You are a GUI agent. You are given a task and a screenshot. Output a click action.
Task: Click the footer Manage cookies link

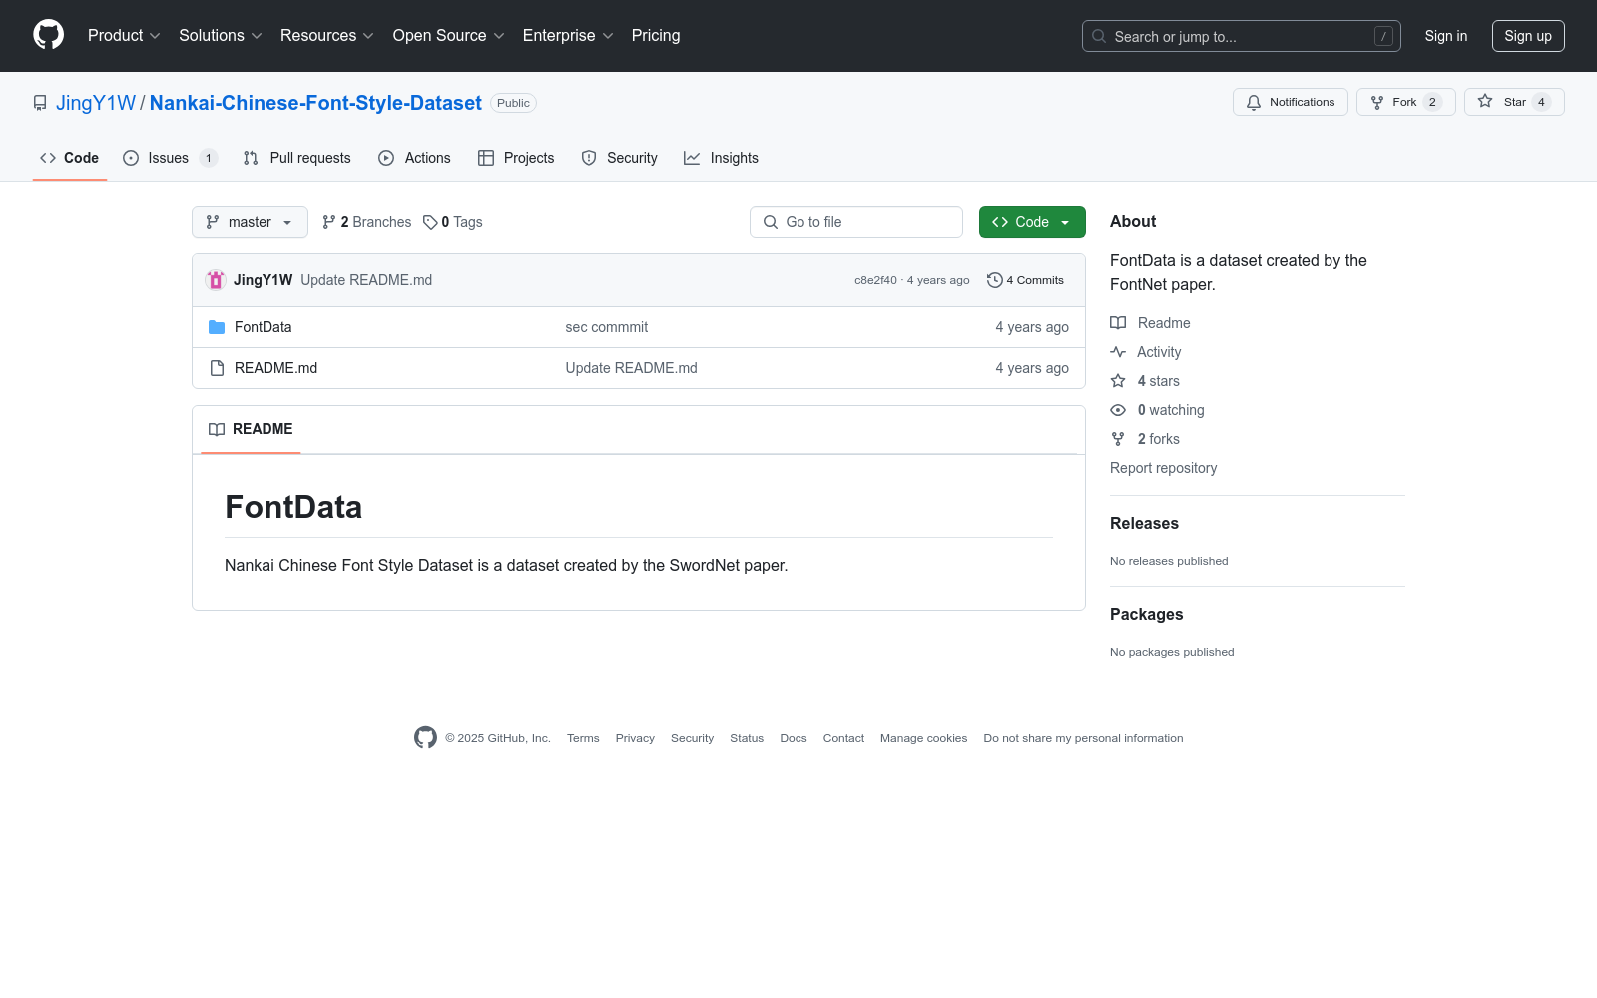pyautogui.click(x=924, y=738)
